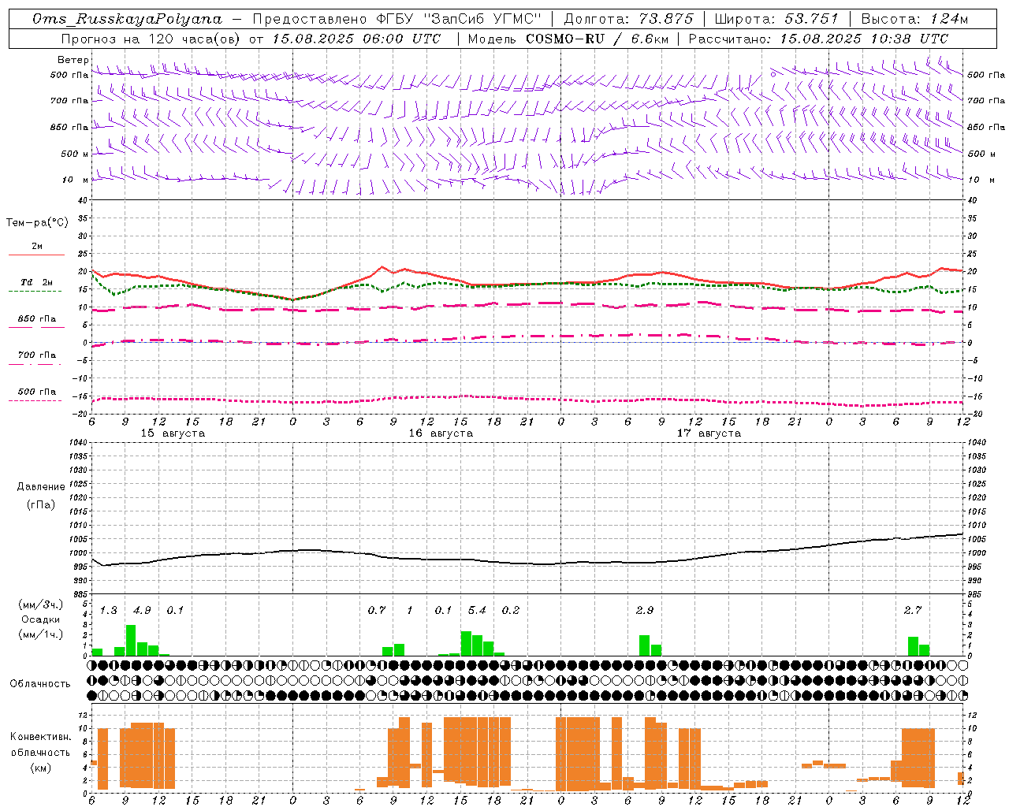Click the computed time Рассчитано: 15.08.2025 10:38 UTC
The width and height of the screenshot is (1009, 807).
(x=818, y=38)
